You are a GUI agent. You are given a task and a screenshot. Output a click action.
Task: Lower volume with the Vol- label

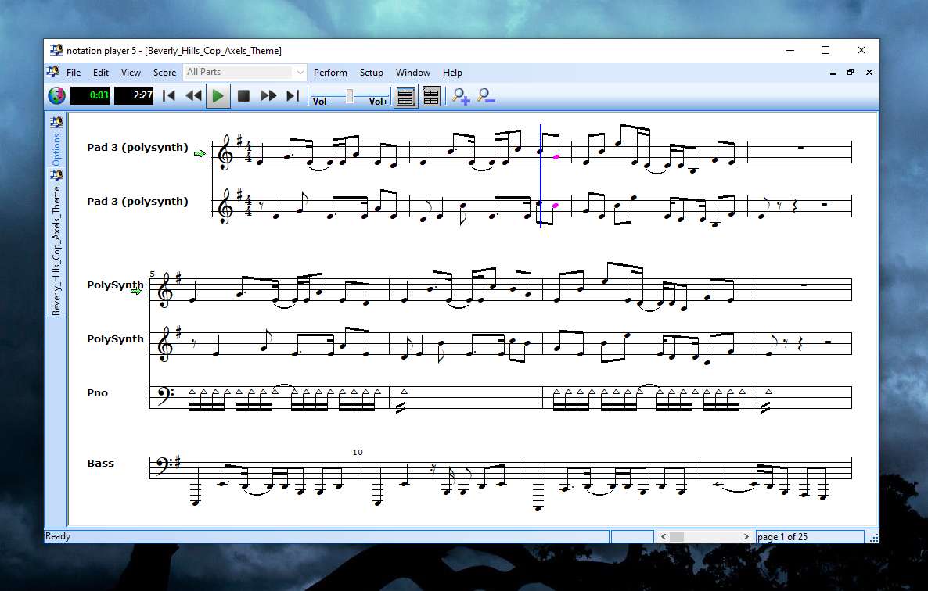(322, 102)
